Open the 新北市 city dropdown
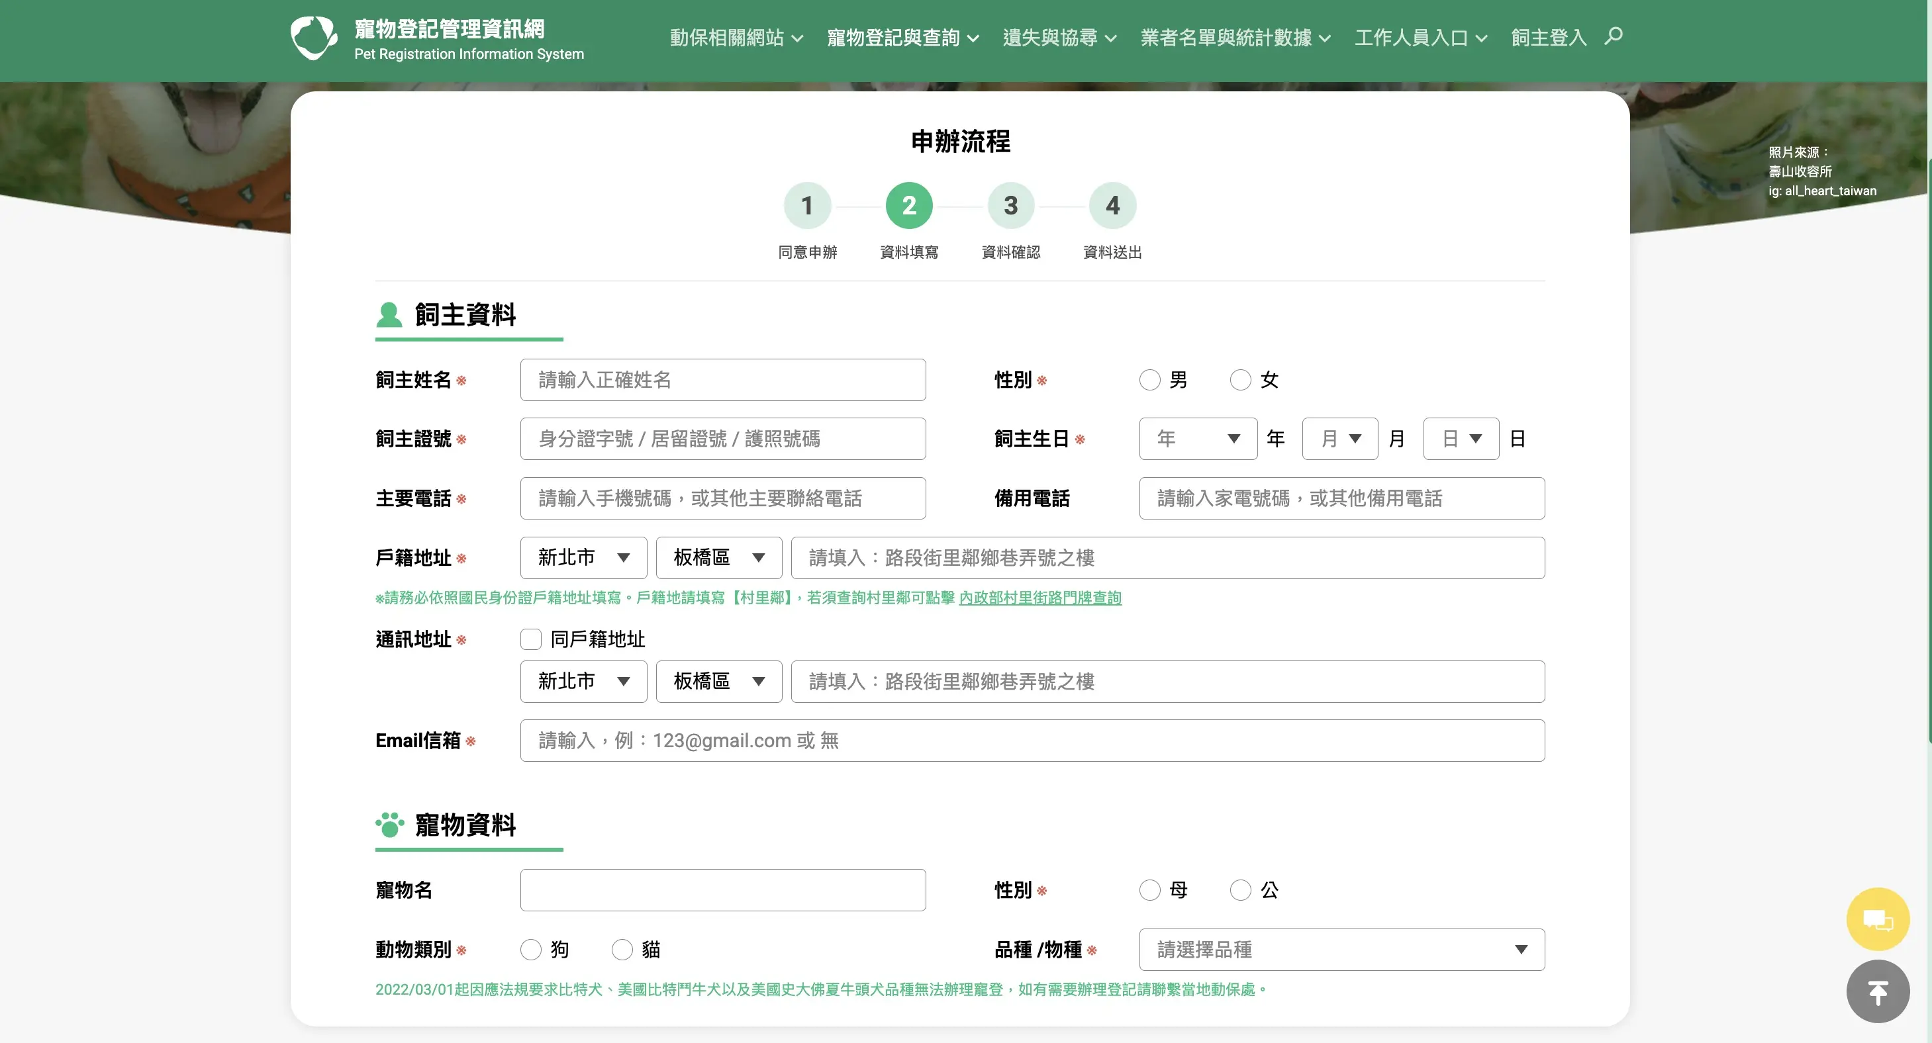The height and width of the screenshot is (1043, 1932). 583,558
